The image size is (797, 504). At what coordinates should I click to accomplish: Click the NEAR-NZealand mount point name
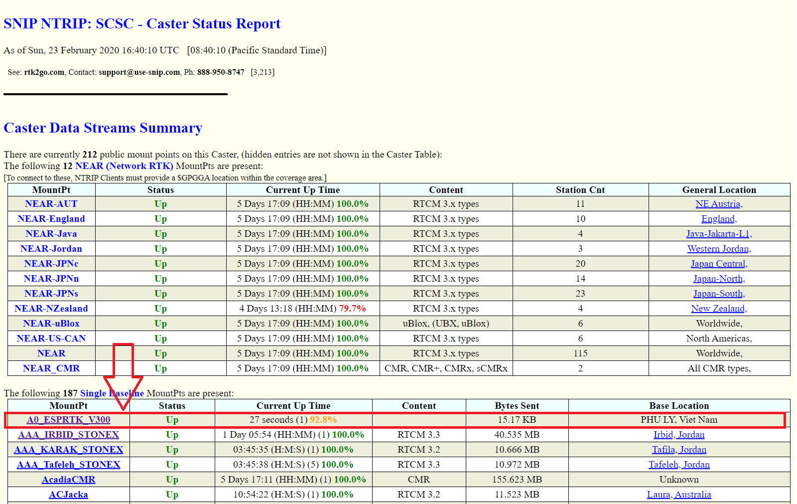tap(51, 309)
